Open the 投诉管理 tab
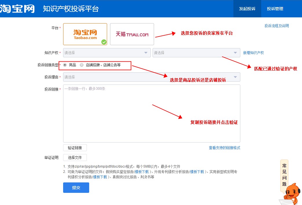 coord(275,9)
